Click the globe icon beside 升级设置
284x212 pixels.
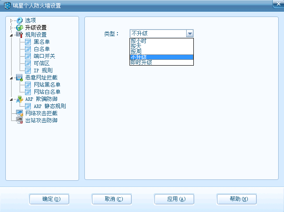click(x=20, y=28)
